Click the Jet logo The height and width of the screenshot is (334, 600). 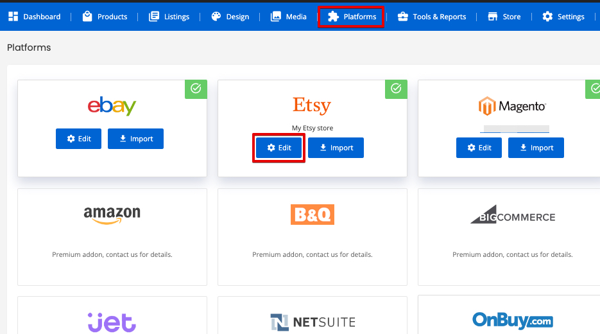click(x=112, y=322)
